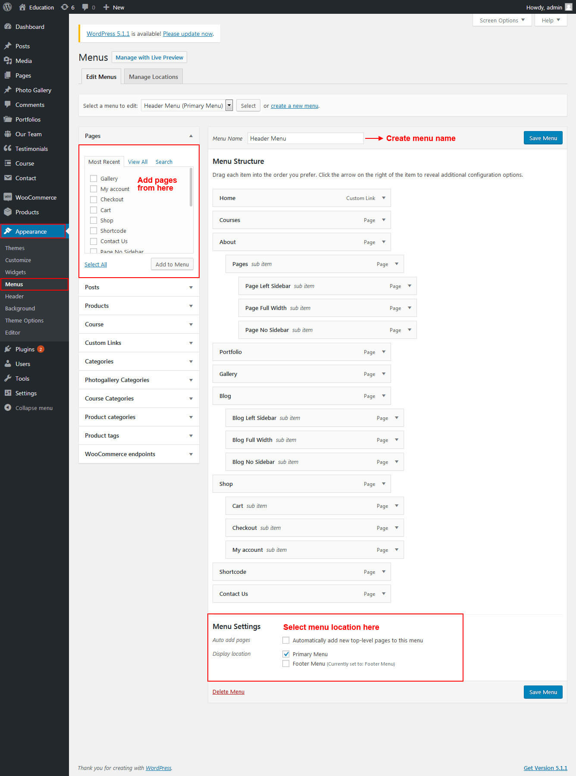Screen dimensions: 576x776
Task: Click the Menu Name input field
Action: click(305, 138)
